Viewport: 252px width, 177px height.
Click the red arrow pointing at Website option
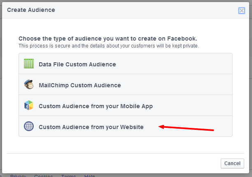coord(186,128)
